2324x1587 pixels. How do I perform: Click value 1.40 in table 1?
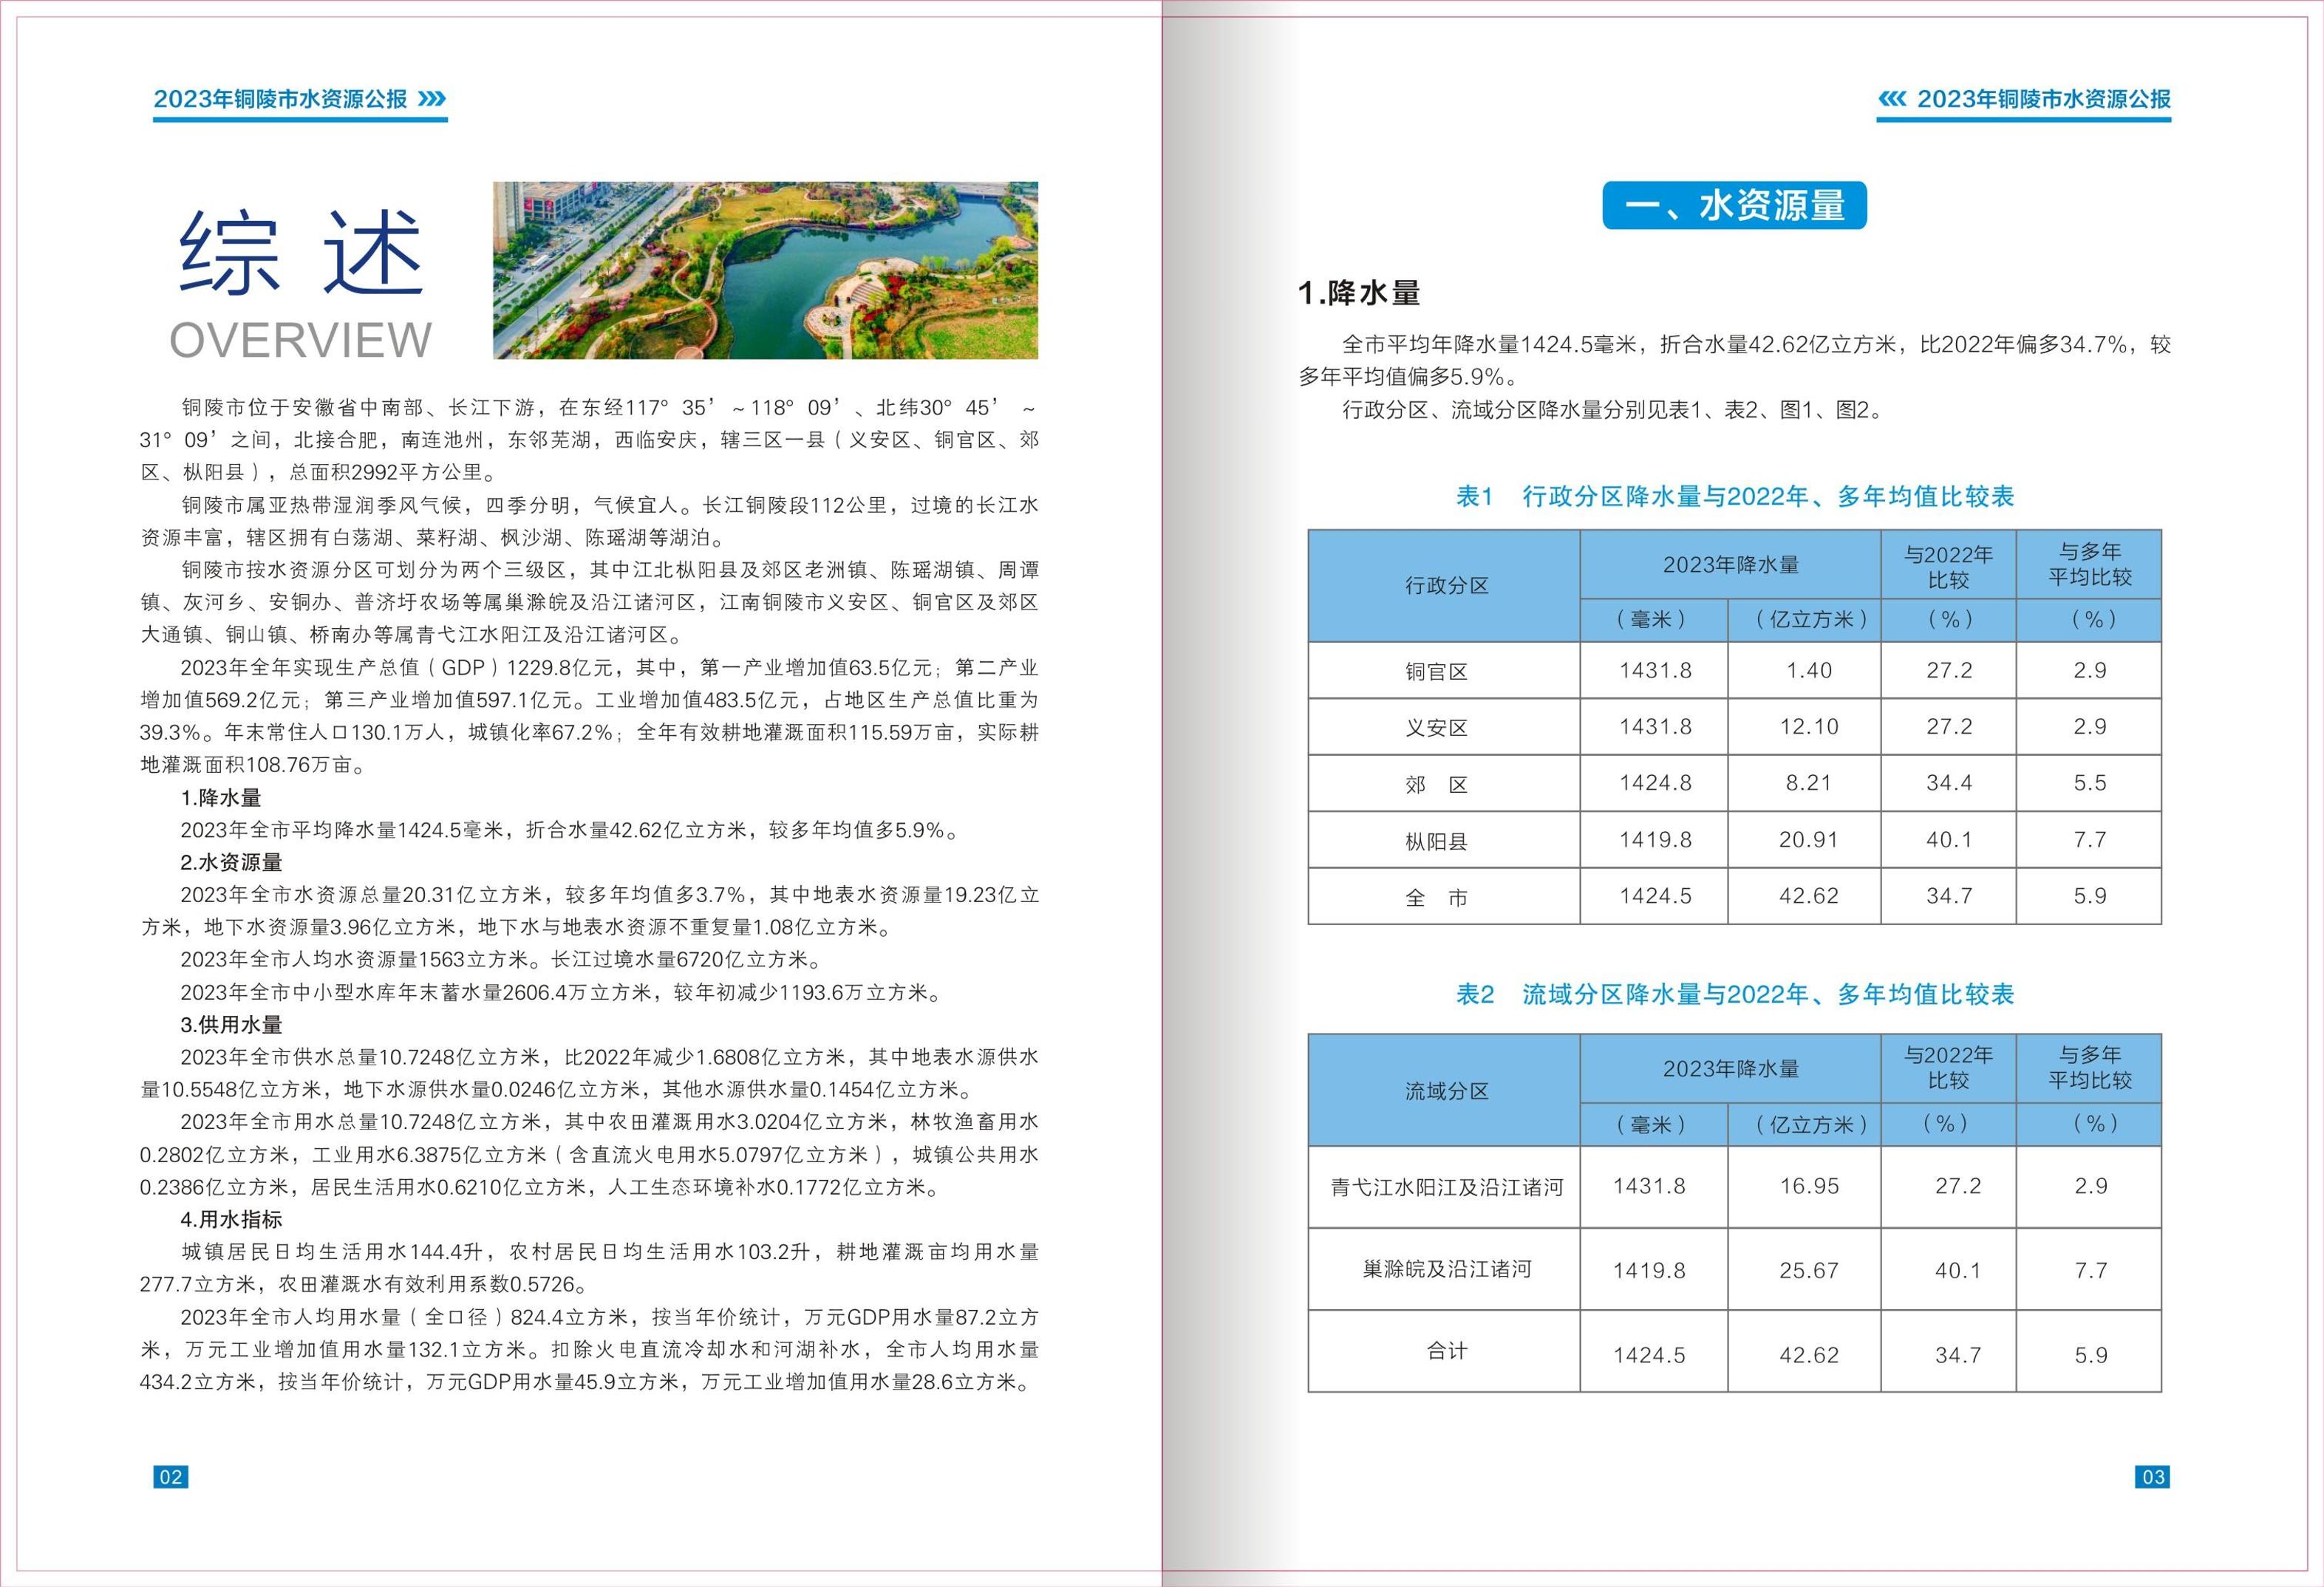[x=1809, y=671]
